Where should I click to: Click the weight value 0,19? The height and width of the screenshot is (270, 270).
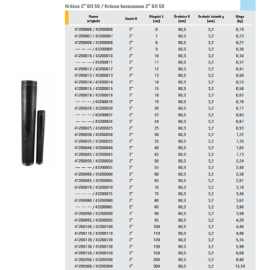pyautogui.click(x=240, y=30)
